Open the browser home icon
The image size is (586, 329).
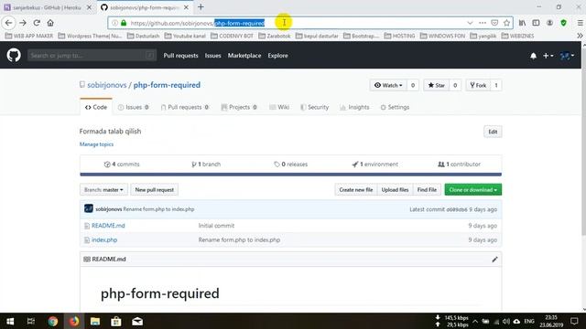(x=50, y=23)
